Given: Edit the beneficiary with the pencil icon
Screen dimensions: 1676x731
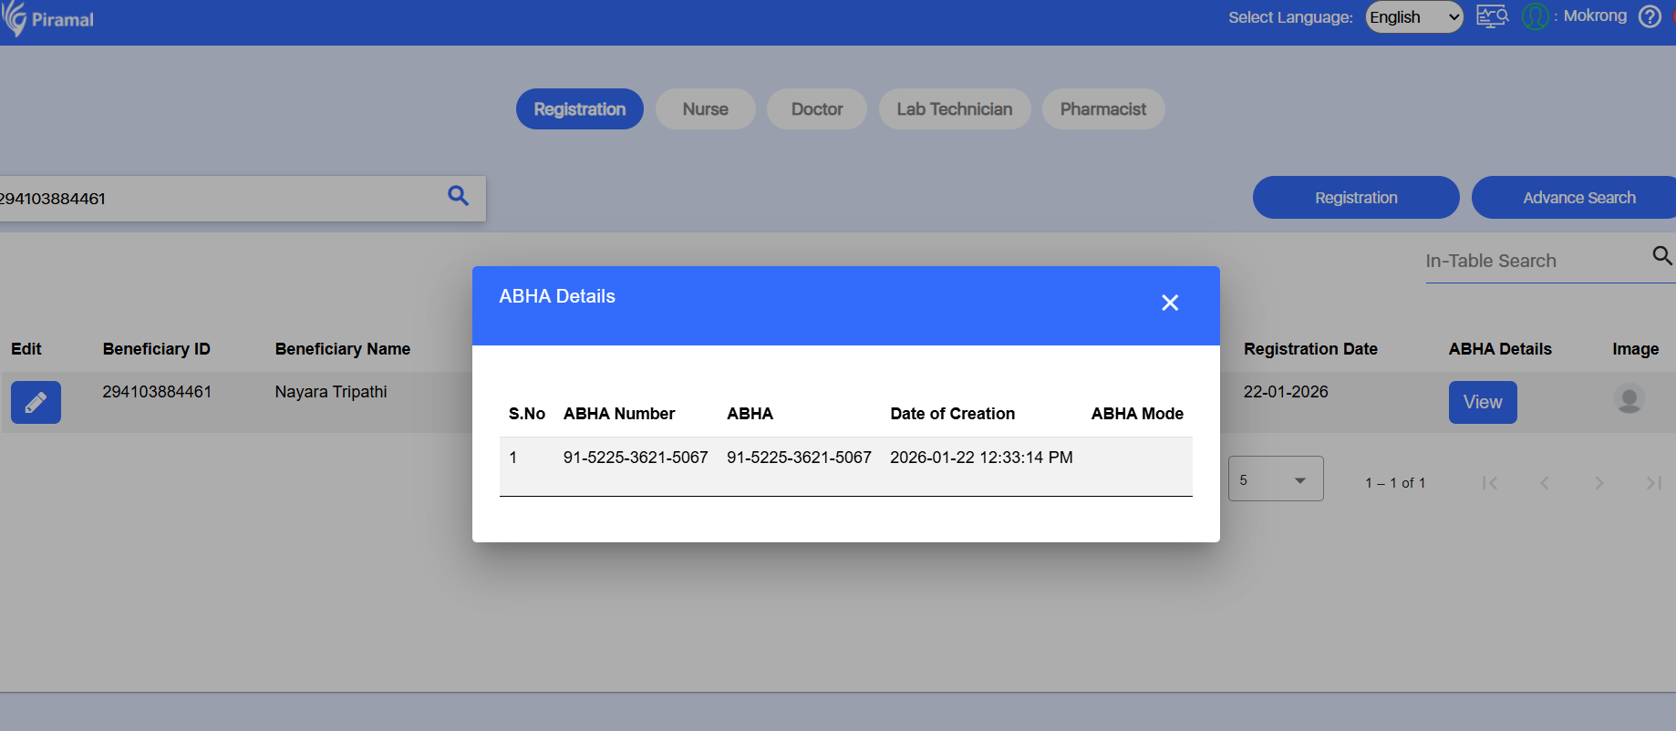Looking at the screenshot, I should (36, 402).
